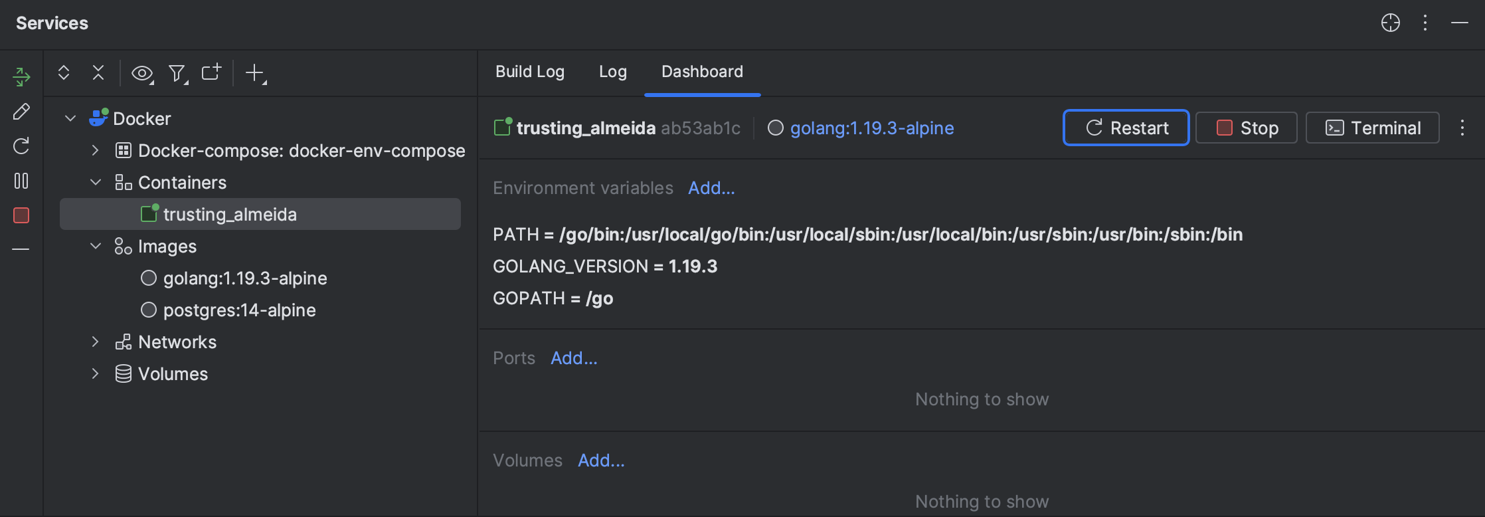Click Add... next to Environment variables
Viewport: 1485px width, 517px height.
[x=711, y=188]
